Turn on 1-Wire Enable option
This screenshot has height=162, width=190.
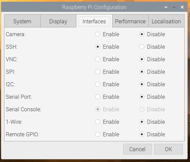click(98, 122)
